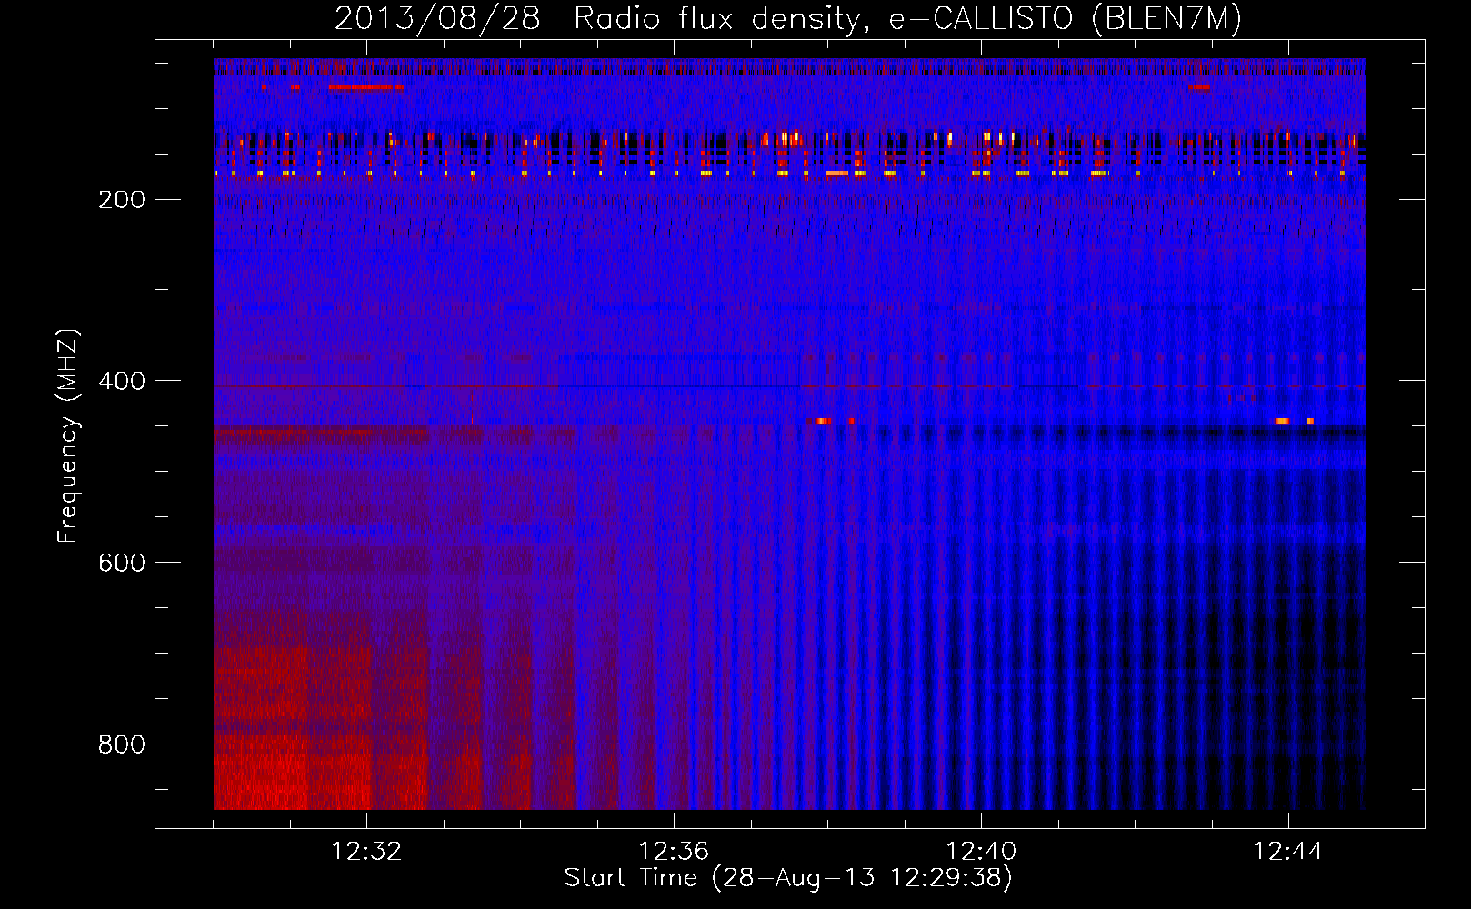Click the 'Start Time (28-Aug-13 12:29:38)' label
The width and height of the screenshot is (1471, 909).
pos(788,878)
